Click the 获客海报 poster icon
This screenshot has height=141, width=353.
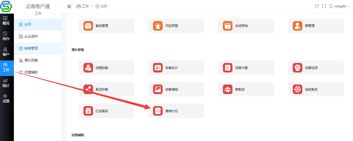point(158,89)
